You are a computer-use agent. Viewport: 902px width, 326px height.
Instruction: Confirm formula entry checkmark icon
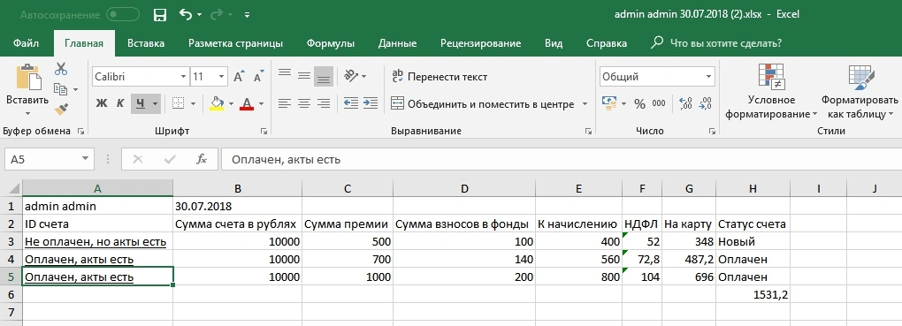(x=170, y=159)
